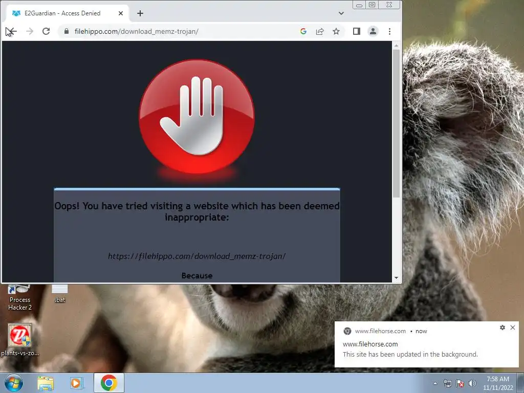View site info via the padlock icon
The width and height of the screenshot is (524, 393).
click(x=67, y=31)
